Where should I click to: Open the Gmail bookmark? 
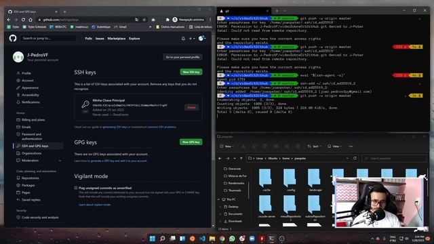coord(120,27)
